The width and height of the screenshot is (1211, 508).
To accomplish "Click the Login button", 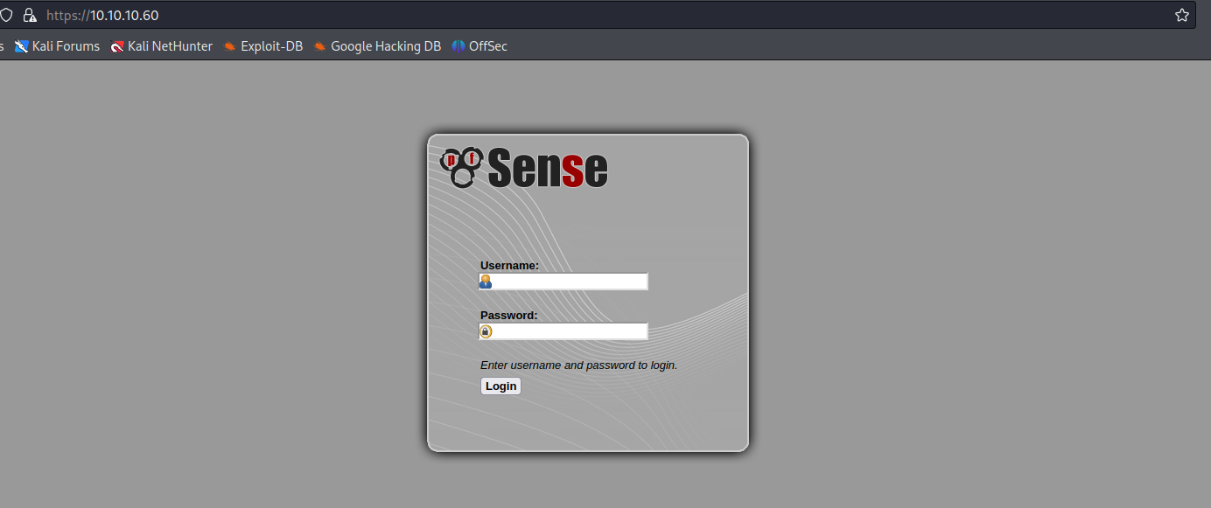I will pos(500,386).
